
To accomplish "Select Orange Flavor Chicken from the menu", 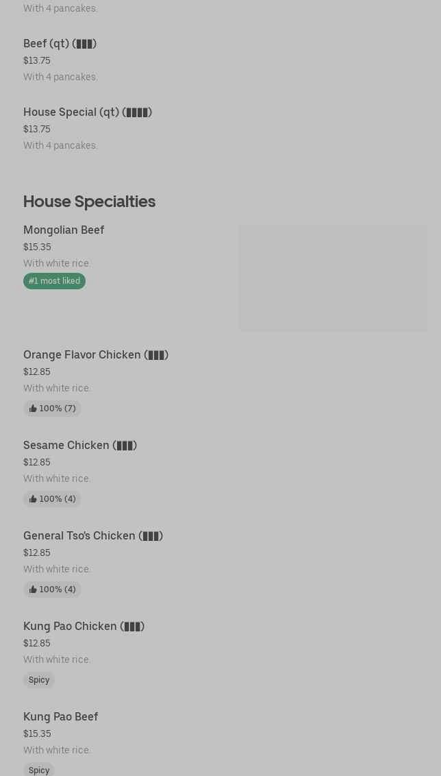I will 95,355.
